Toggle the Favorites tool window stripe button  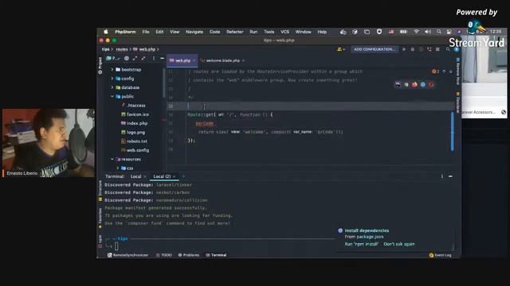[x=100, y=218]
